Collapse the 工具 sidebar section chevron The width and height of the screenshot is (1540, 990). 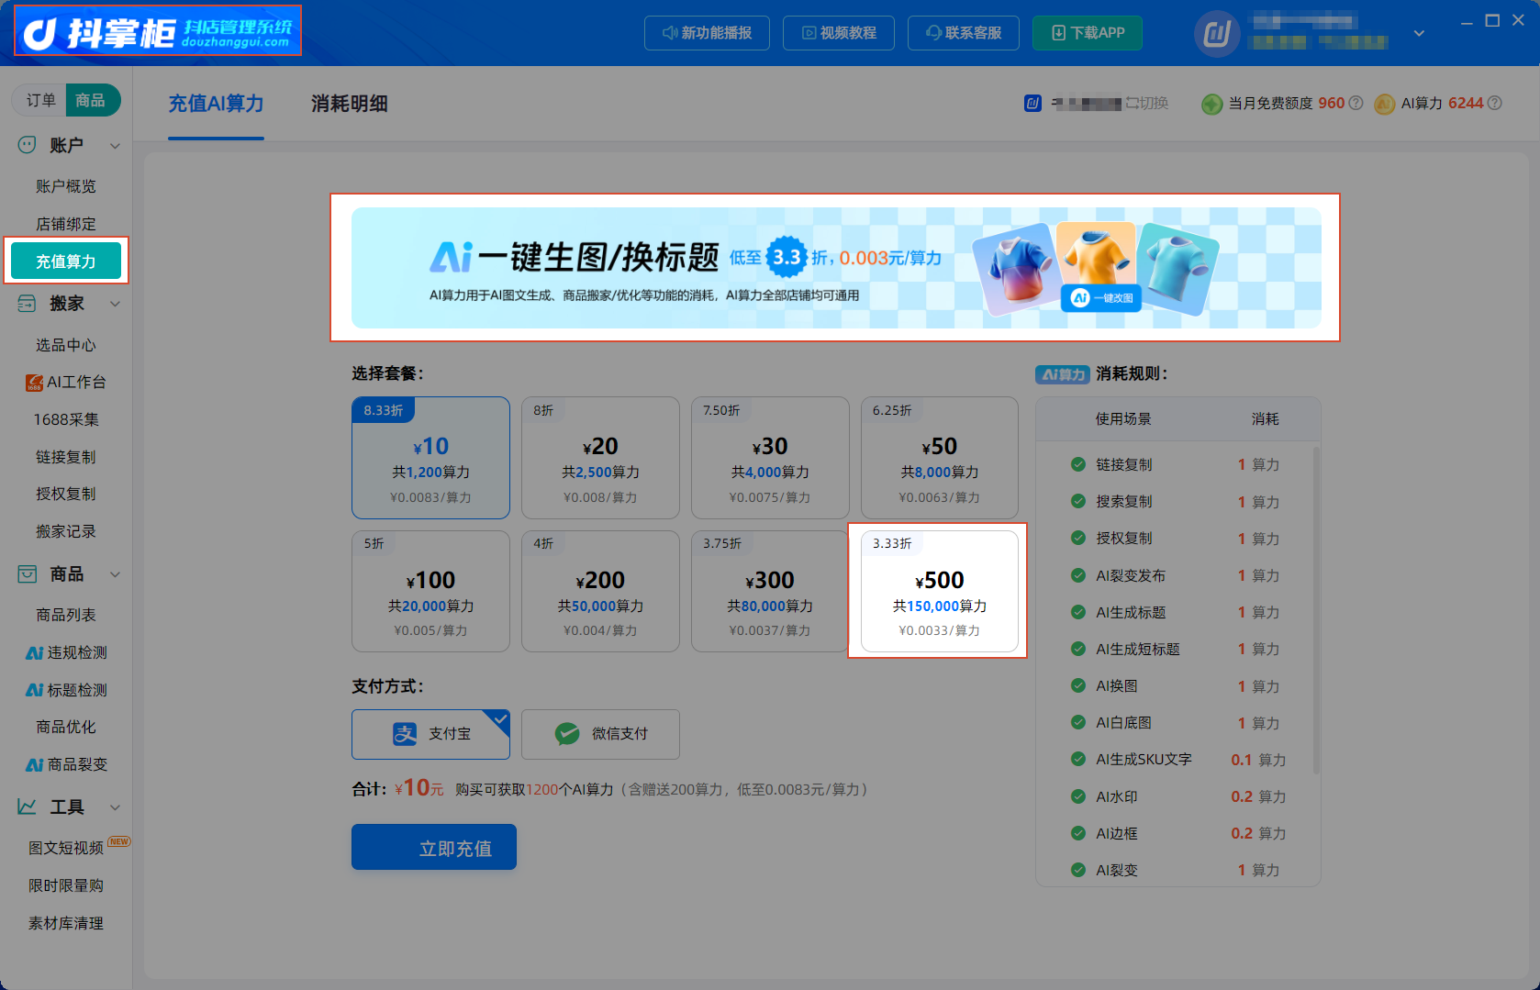115,807
